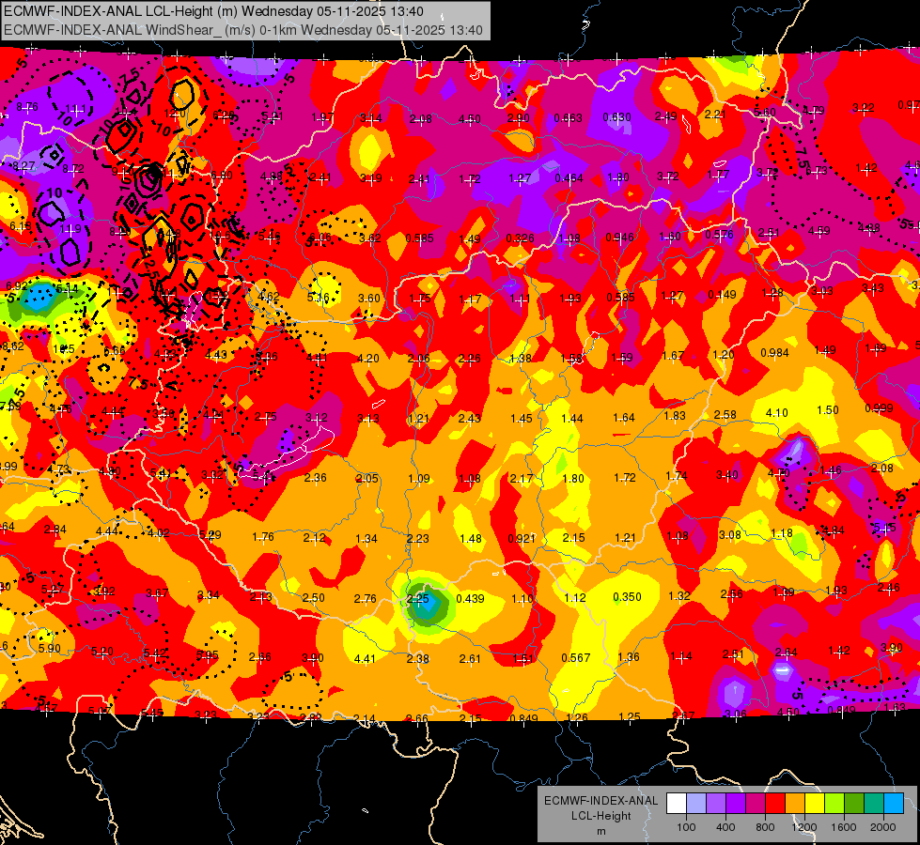Select the magenta legend color swatch
The width and height of the screenshot is (920, 845).
tap(756, 803)
